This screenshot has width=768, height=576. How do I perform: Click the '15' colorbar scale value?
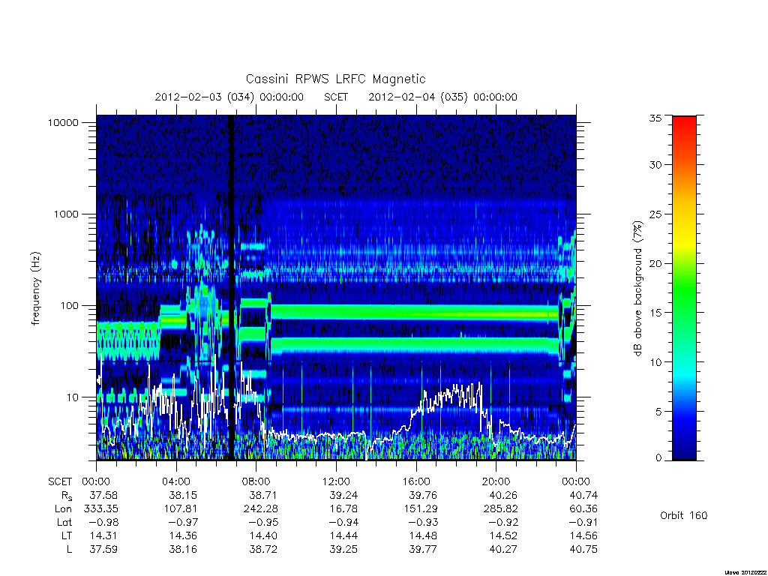(655, 313)
